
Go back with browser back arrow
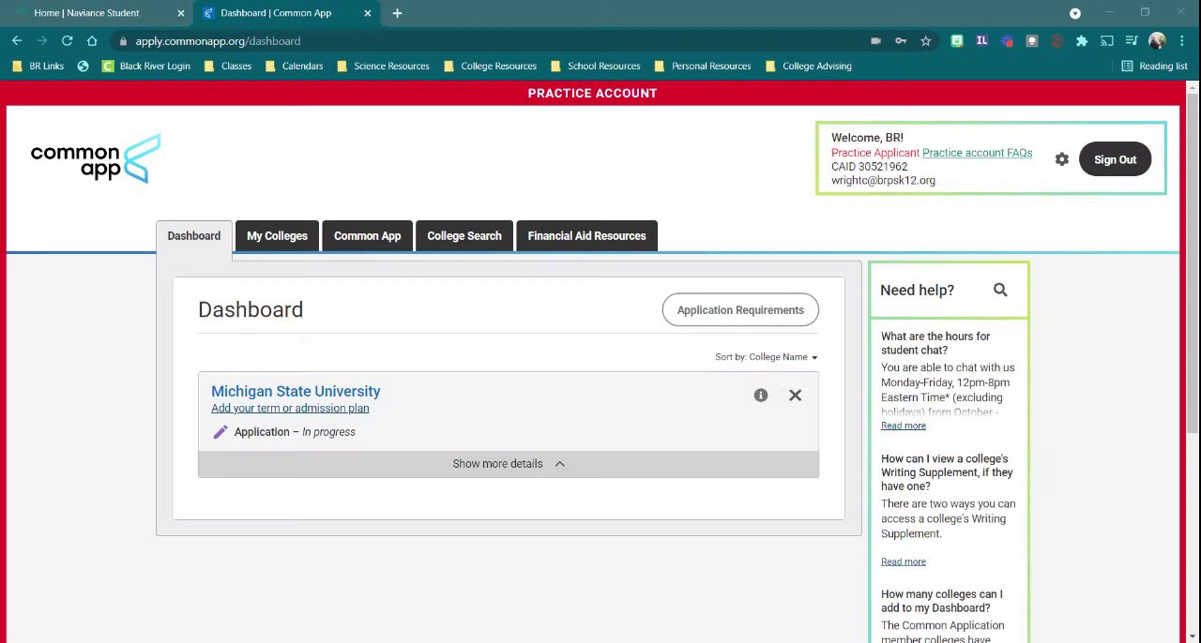(17, 41)
